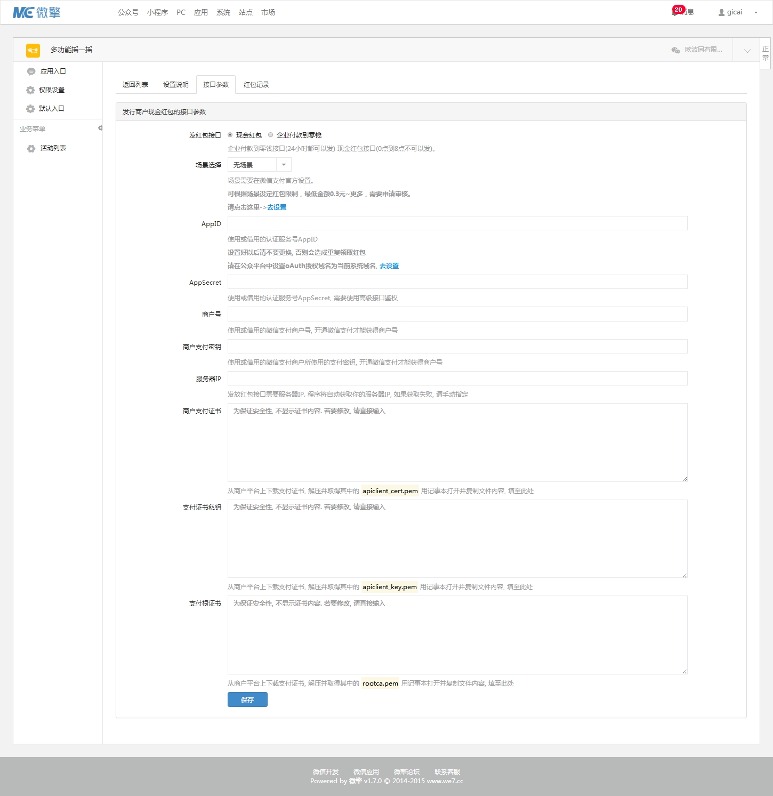Click the 微擎 logo

tap(37, 12)
